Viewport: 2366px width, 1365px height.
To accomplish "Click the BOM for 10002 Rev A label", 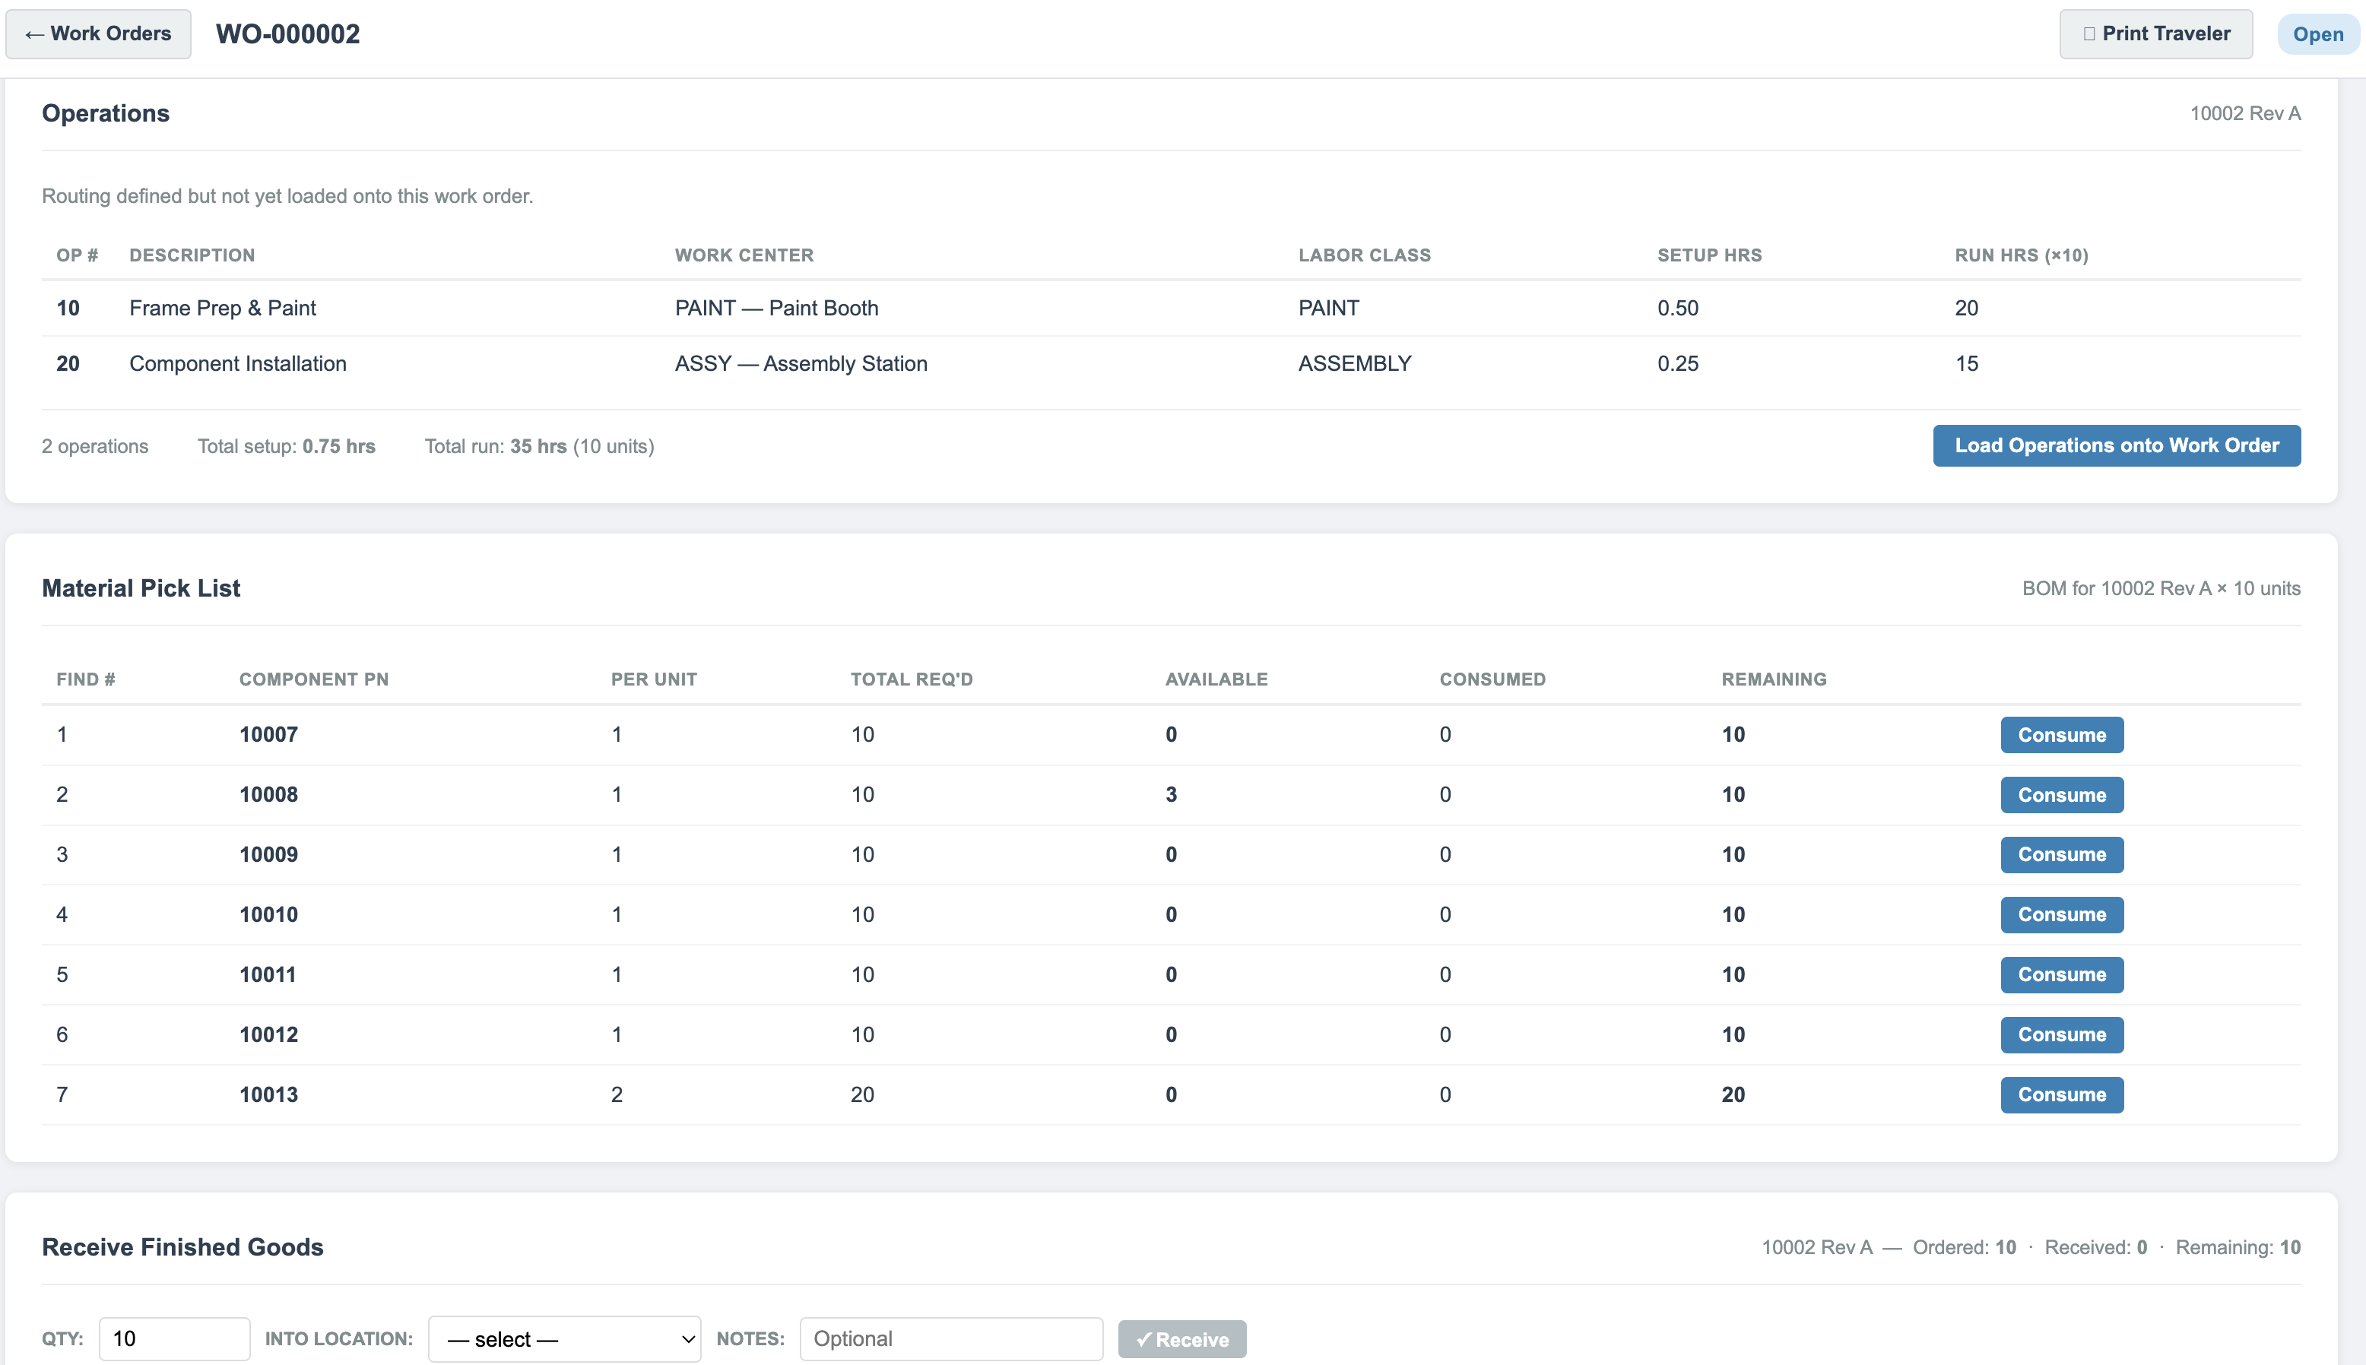I will [2161, 589].
